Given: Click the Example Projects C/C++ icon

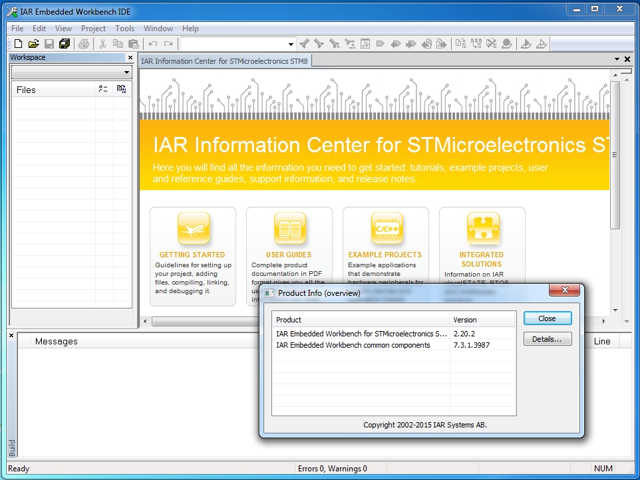Looking at the screenshot, I should pyautogui.click(x=387, y=229).
